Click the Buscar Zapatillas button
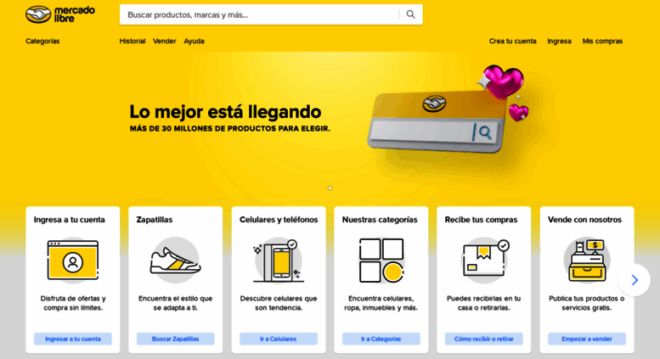 [176, 339]
